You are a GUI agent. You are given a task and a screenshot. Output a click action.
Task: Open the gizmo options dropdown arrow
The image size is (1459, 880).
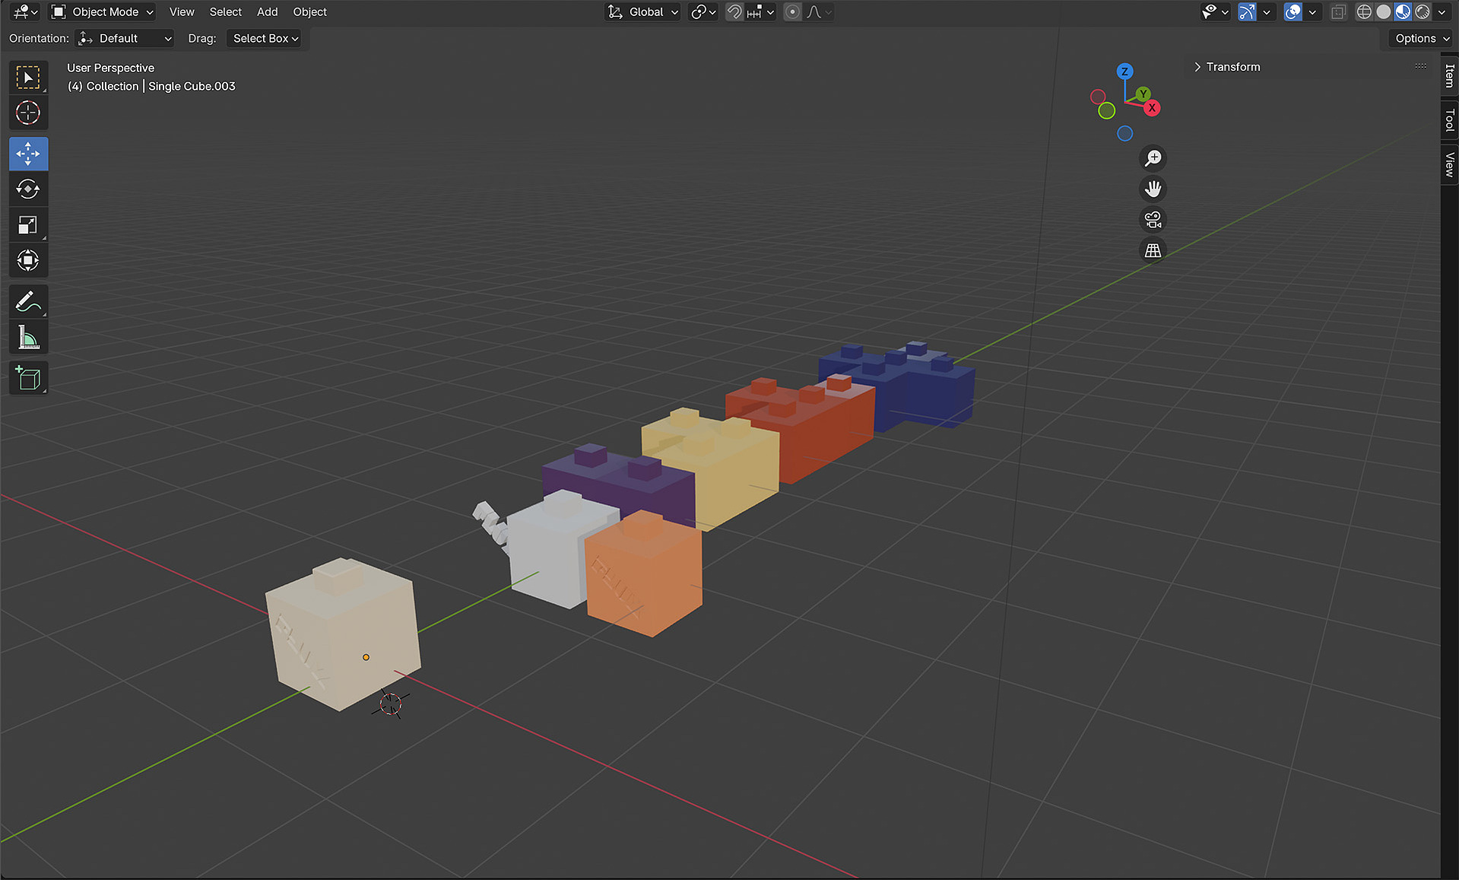point(1267,11)
